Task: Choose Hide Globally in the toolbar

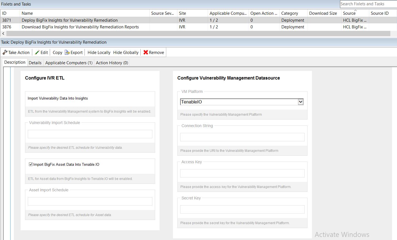Action: coord(126,53)
